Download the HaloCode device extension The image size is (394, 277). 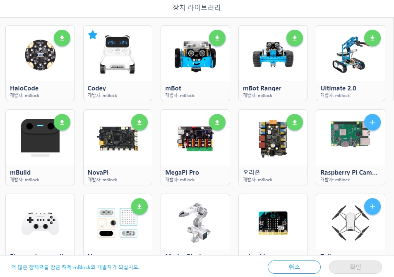point(62,38)
